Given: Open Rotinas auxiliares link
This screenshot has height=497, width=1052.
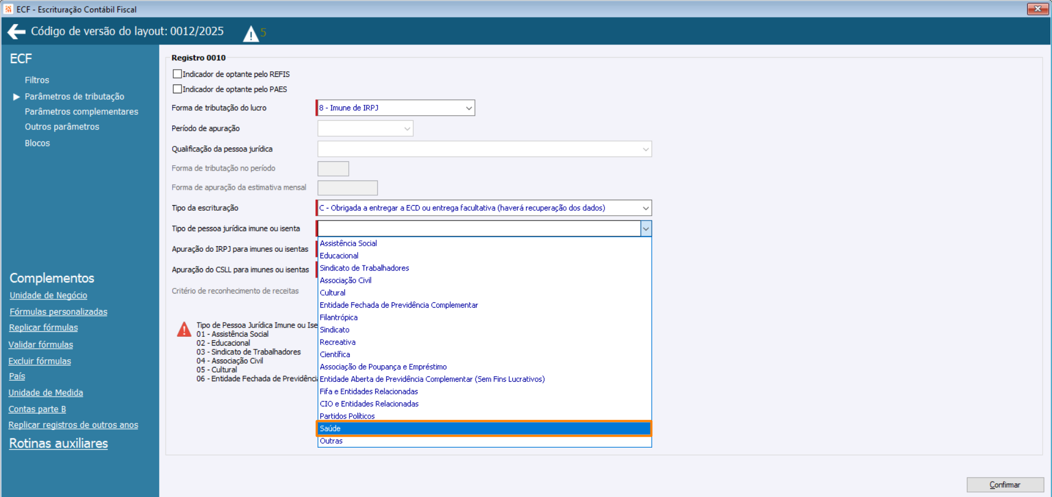Looking at the screenshot, I should click(59, 443).
